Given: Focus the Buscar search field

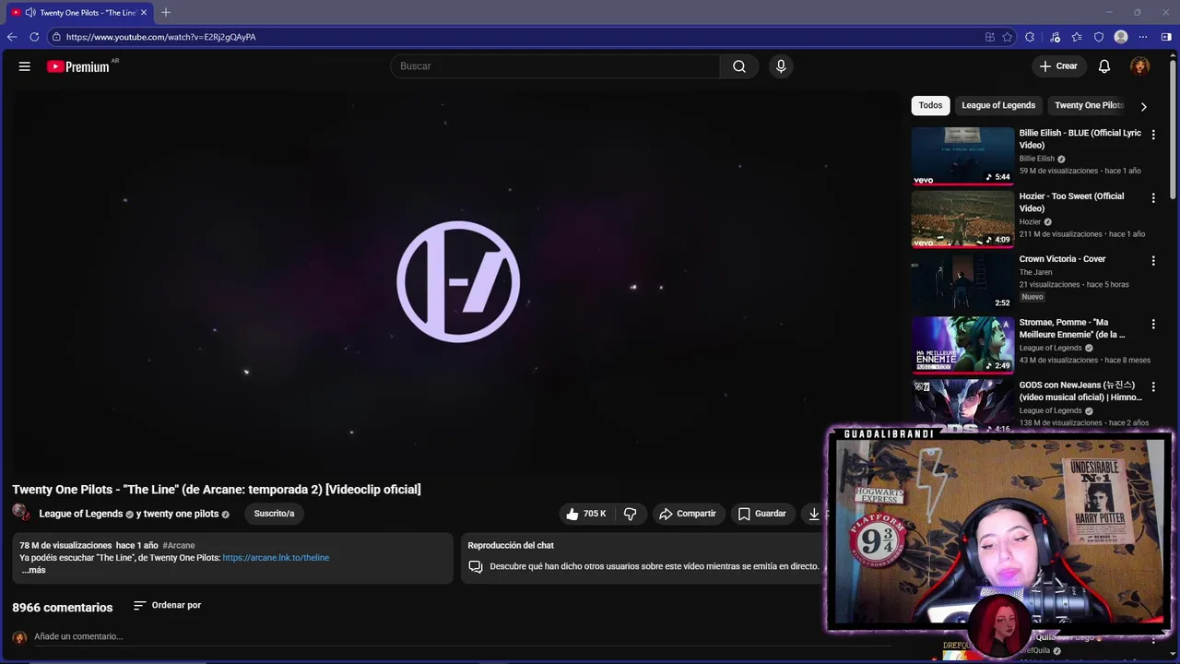Looking at the screenshot, I should point(555,66).
